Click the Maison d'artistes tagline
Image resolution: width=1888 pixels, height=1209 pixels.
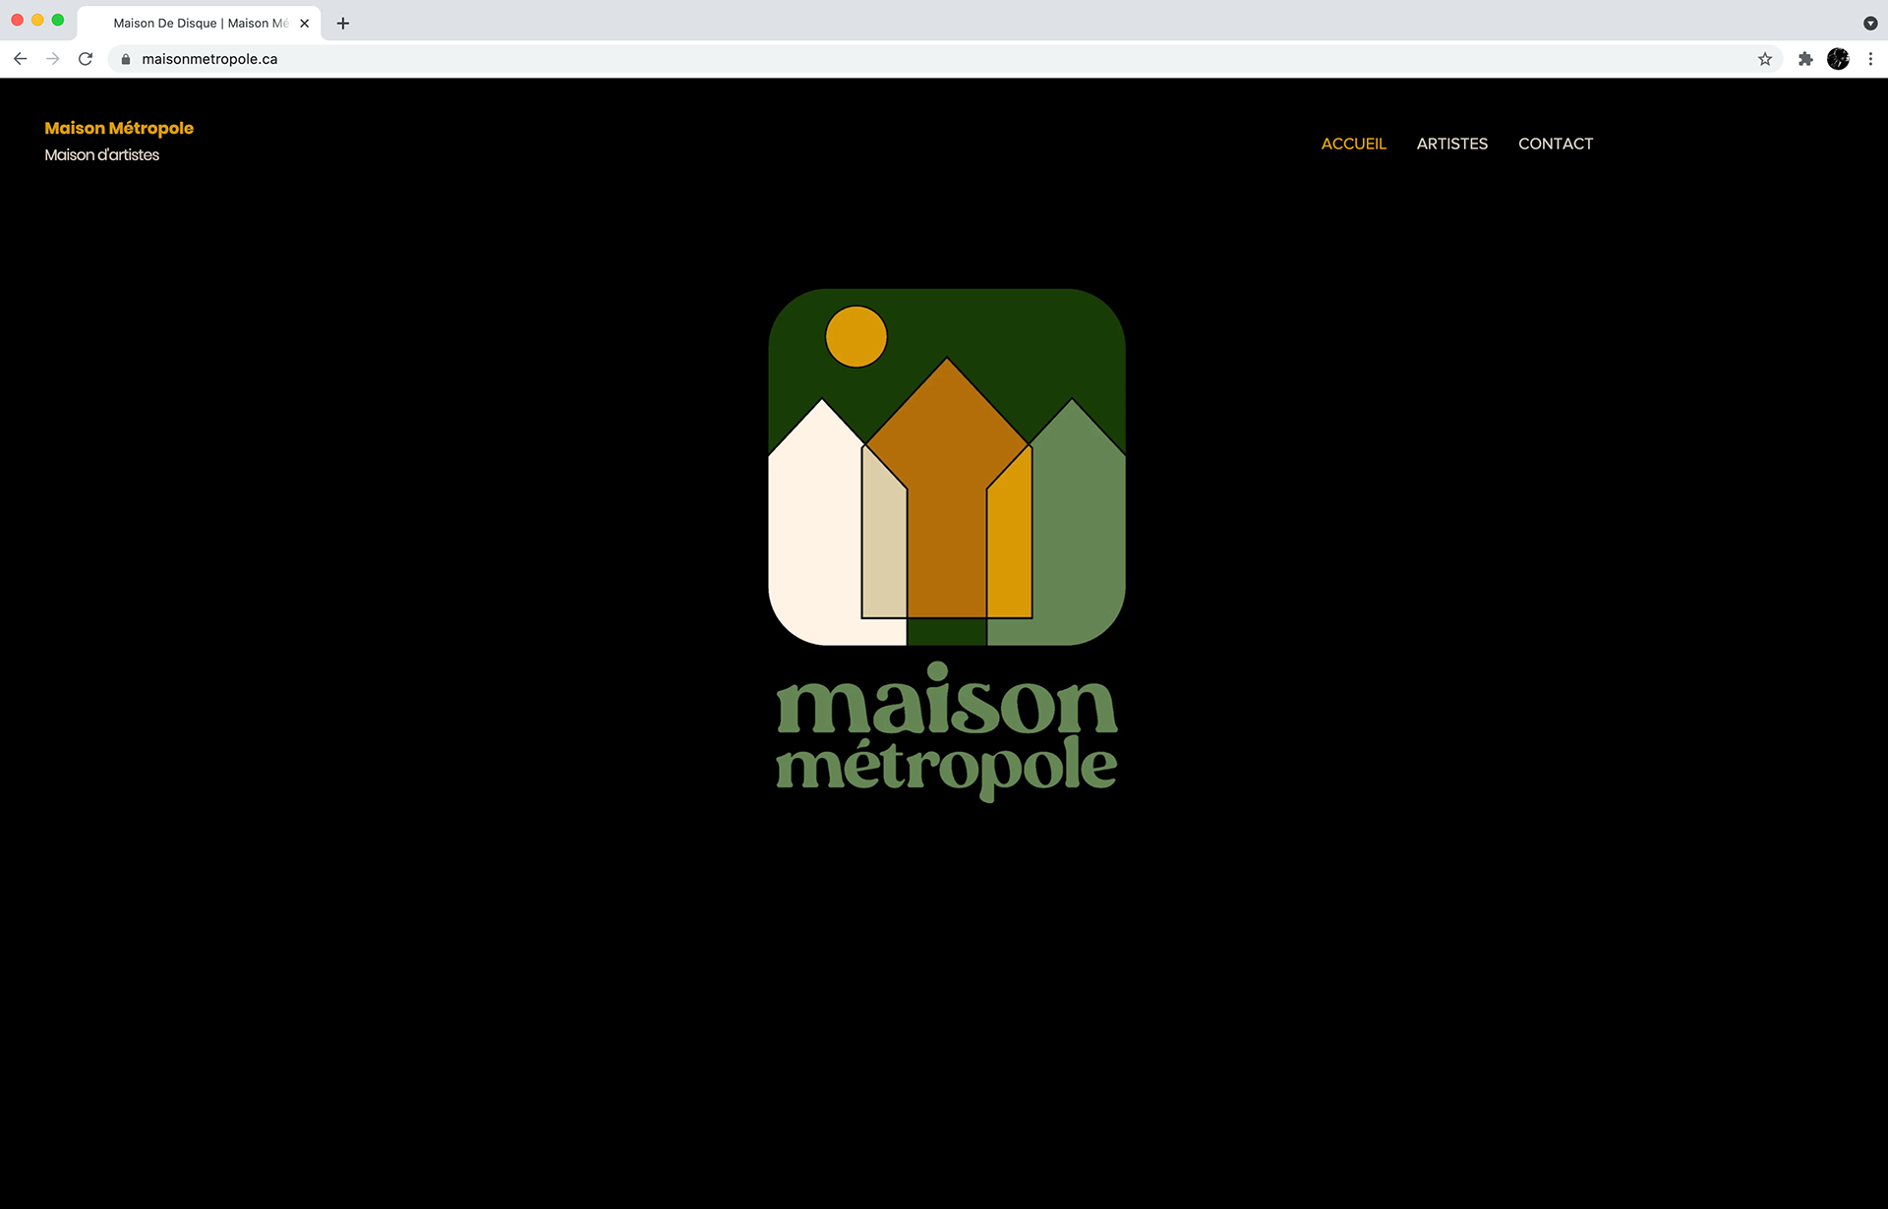pyautogui.click(x=102, y=155)
